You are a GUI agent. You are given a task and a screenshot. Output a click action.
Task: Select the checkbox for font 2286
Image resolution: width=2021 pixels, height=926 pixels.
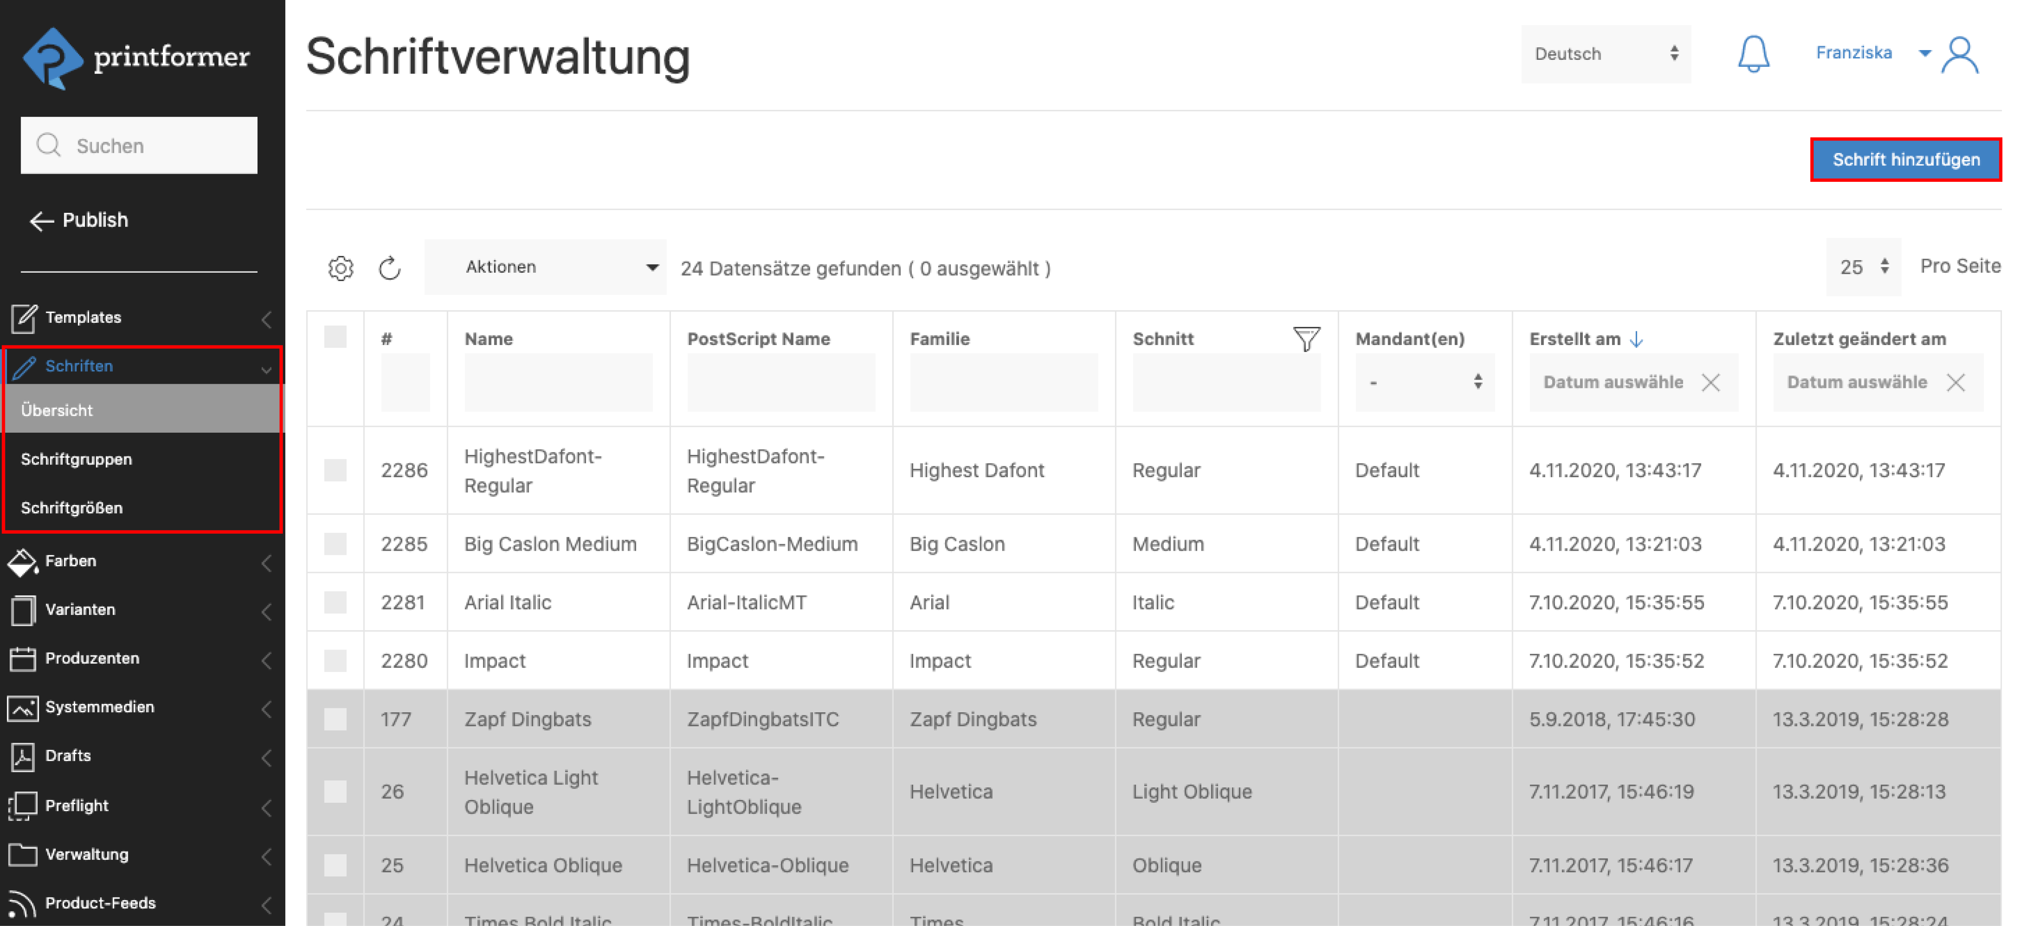335,470
